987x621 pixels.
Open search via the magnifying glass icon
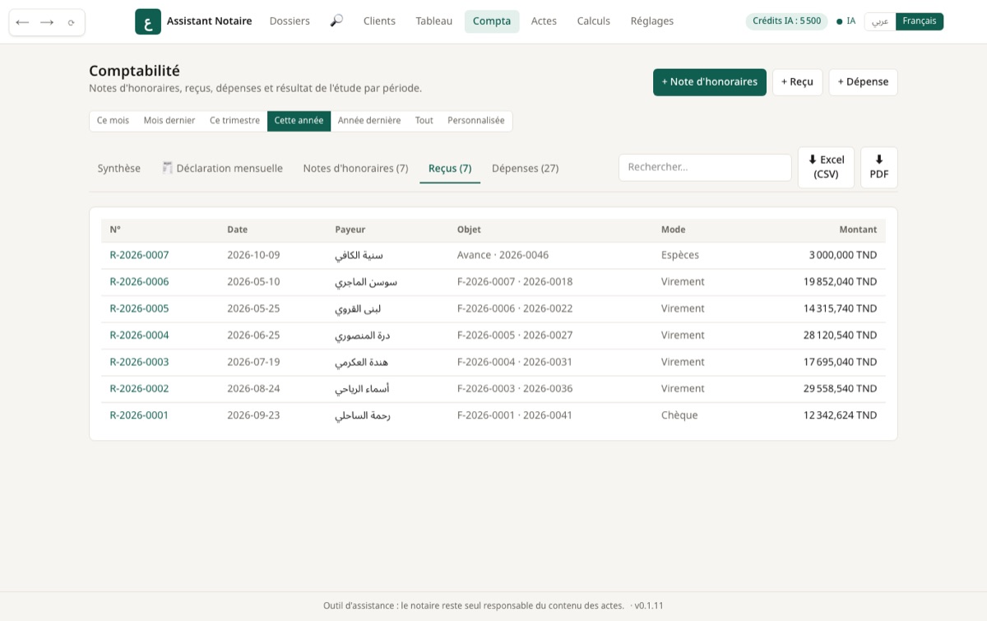[x=336, y=21]
